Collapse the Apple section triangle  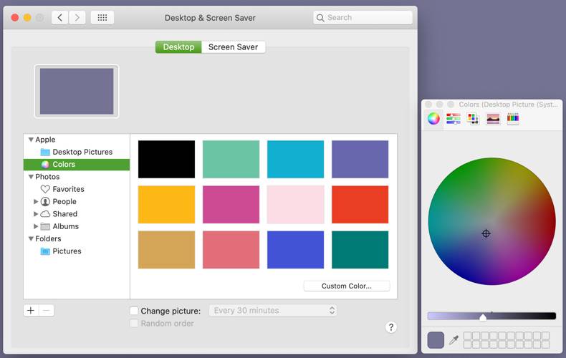[31, 140]
